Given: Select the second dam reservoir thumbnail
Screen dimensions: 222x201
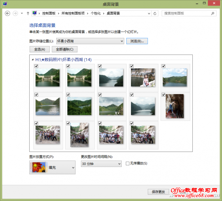Looking at the screenshot, I should click(x=79, y=78).
